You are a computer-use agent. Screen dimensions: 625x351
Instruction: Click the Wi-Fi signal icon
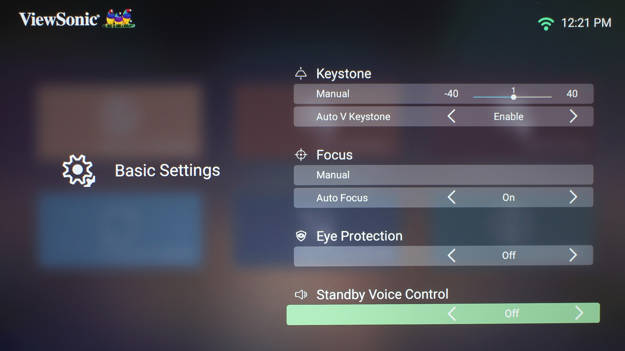(546, 24)
